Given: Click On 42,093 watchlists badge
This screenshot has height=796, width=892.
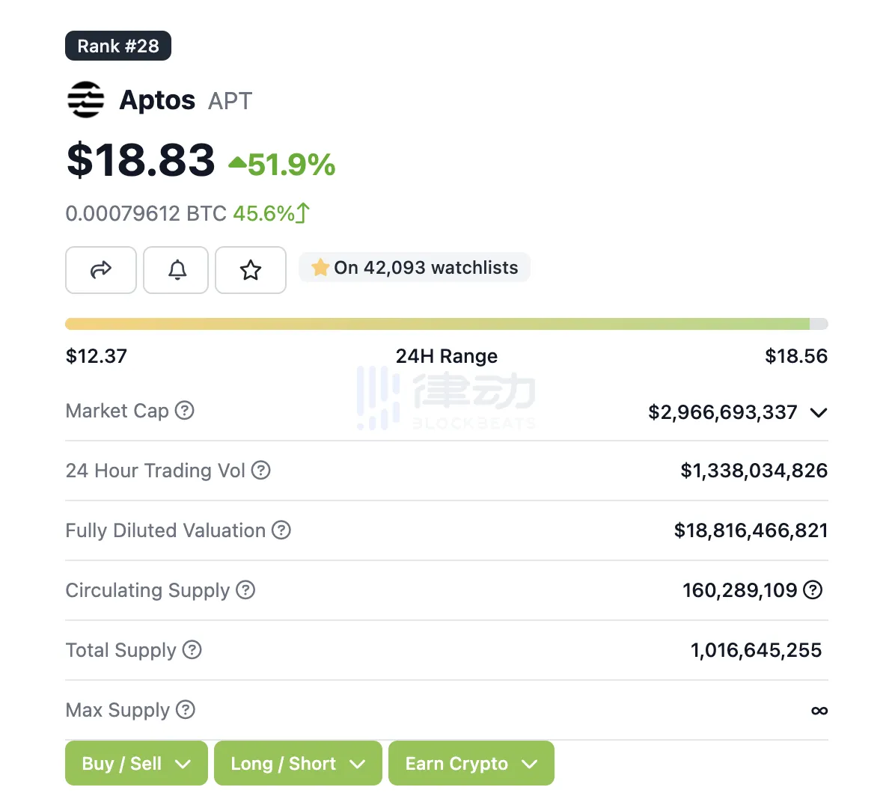Looking at the screenshot, I should 415,267.
